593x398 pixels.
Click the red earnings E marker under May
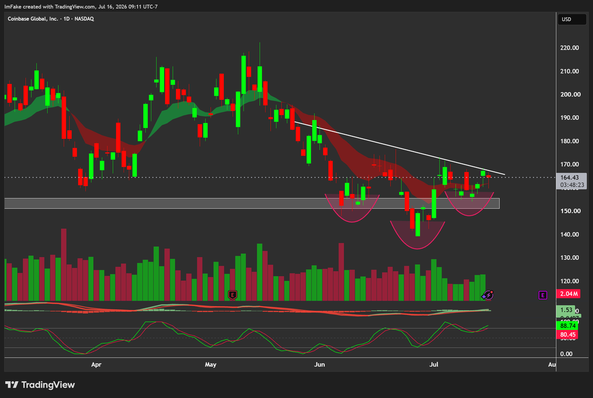(x=232, y=295)
